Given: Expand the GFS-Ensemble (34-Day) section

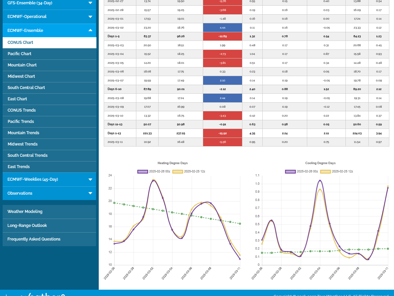Looking at the screenshot, I should click(49, 4).
